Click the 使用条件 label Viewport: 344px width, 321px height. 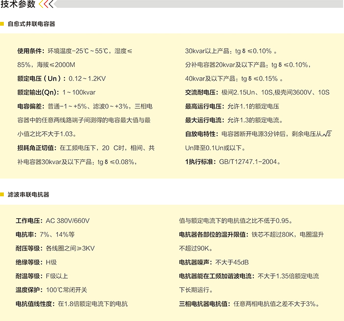[x=30, y=51]
